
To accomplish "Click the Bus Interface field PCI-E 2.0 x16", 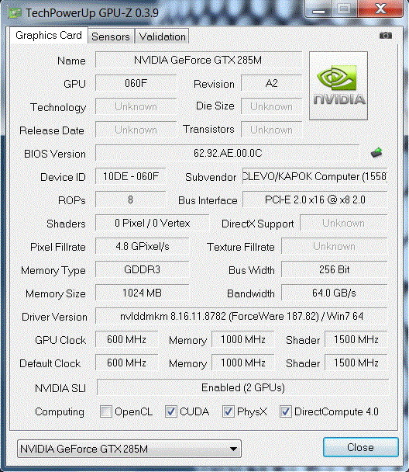I will (314, 200).
